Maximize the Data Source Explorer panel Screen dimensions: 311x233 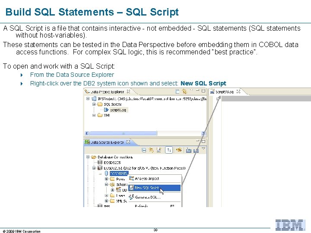203,141
